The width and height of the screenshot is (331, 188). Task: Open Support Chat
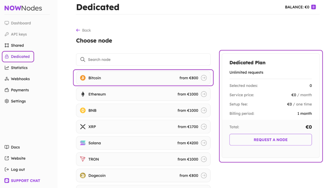tap(25, 181)
